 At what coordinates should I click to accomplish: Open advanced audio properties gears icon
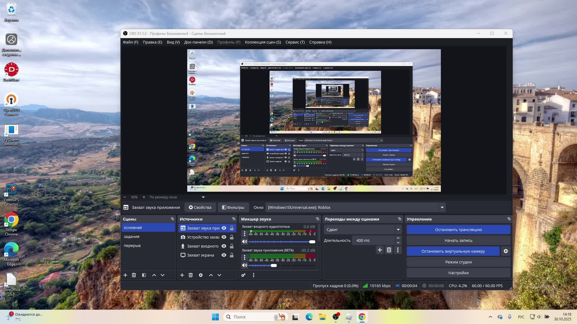(x=243, y=275)
